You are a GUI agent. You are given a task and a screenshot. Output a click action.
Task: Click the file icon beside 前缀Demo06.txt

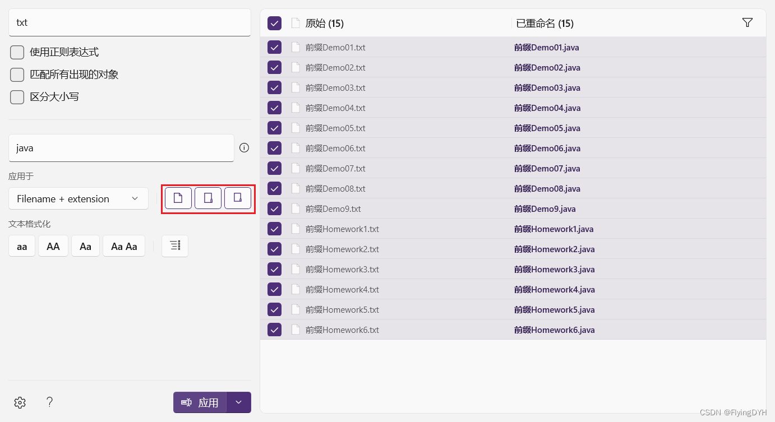pyautogui.click(x=296, y=148)
